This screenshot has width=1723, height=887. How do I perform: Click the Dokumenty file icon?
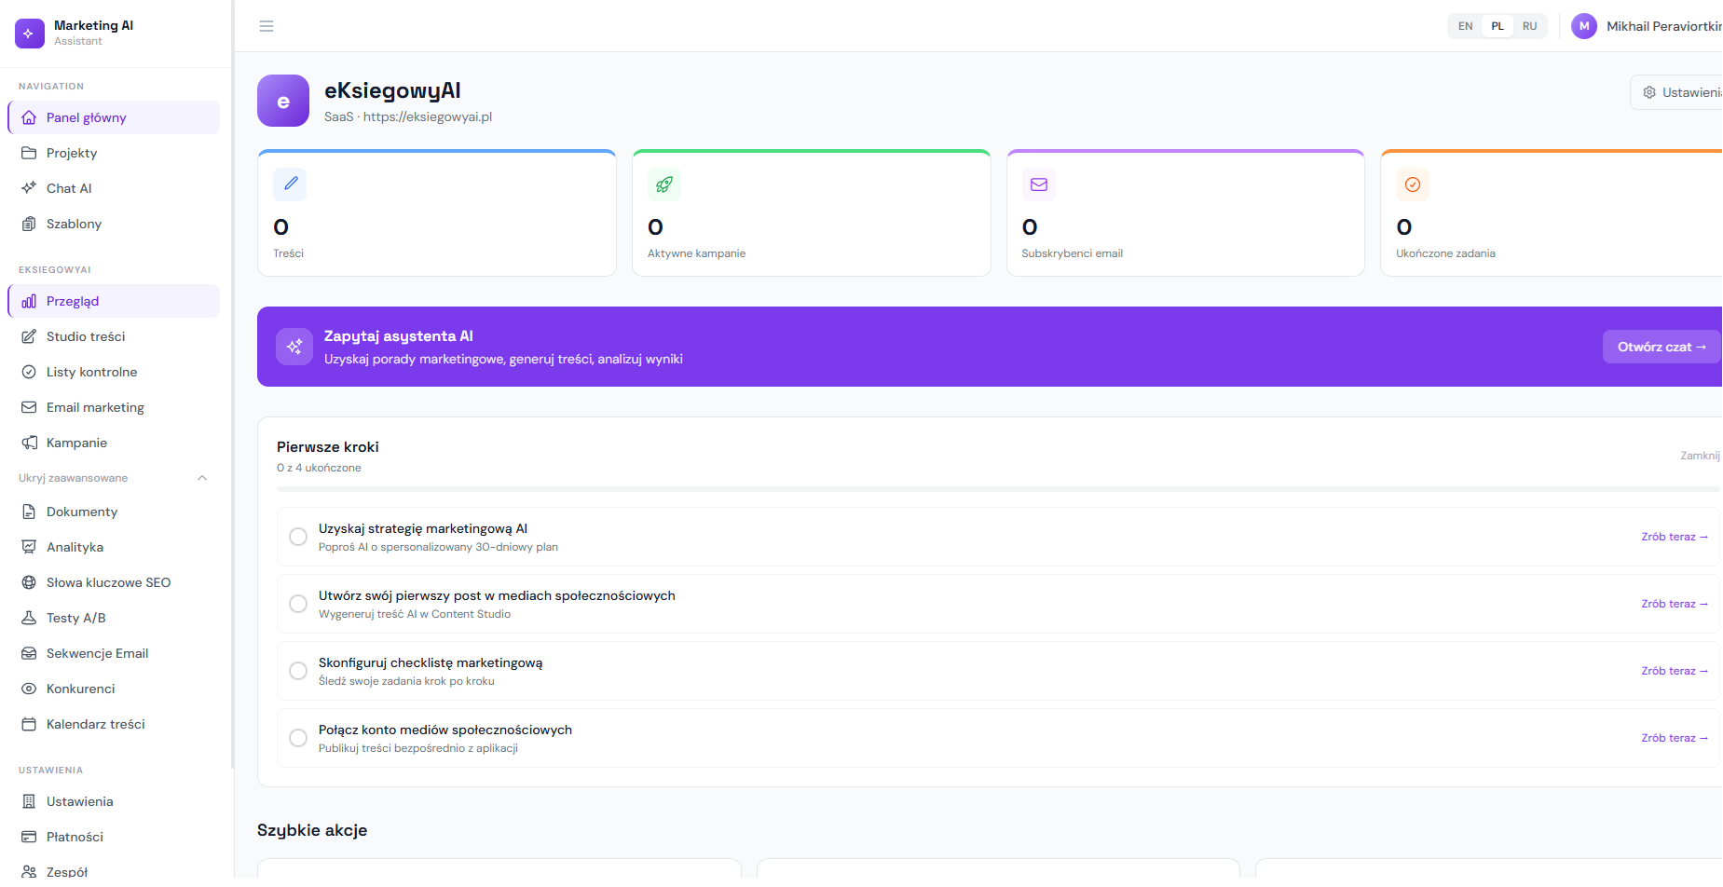point(29,512)
